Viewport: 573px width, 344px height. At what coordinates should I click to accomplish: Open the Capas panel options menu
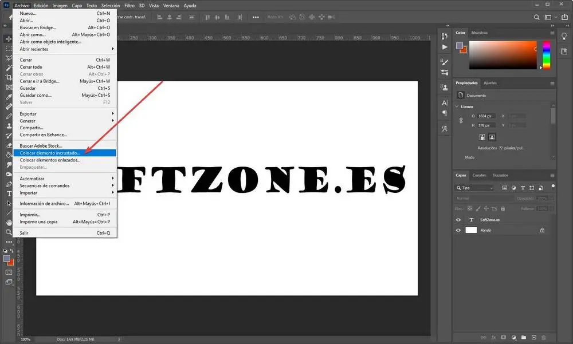[552, 175]
